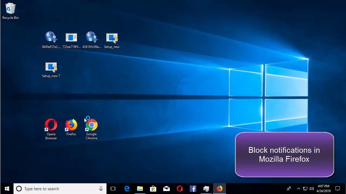This screenshot has height=194, width=346.
Task: Select the Google Chrome desktop shortcut
Action: point(92,129)
